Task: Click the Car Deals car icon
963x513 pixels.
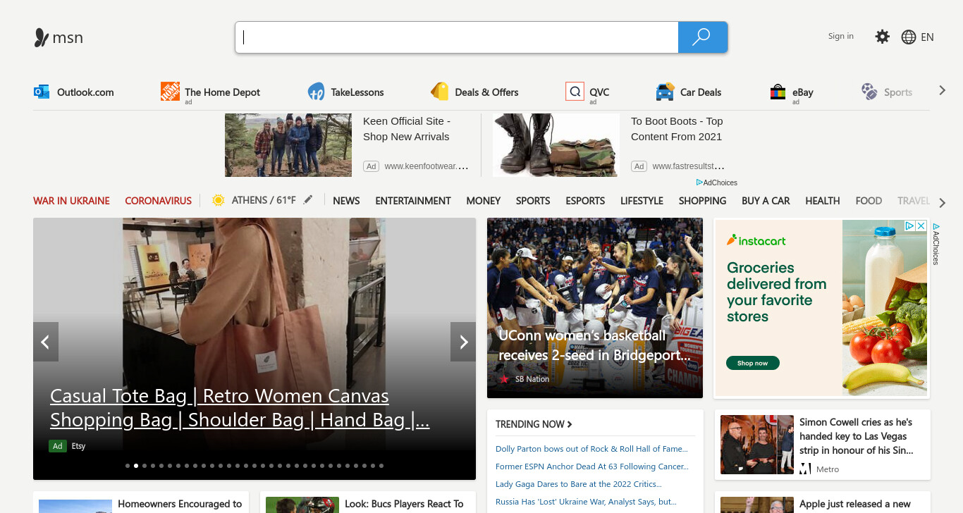Action: click(x=665, y=92)
